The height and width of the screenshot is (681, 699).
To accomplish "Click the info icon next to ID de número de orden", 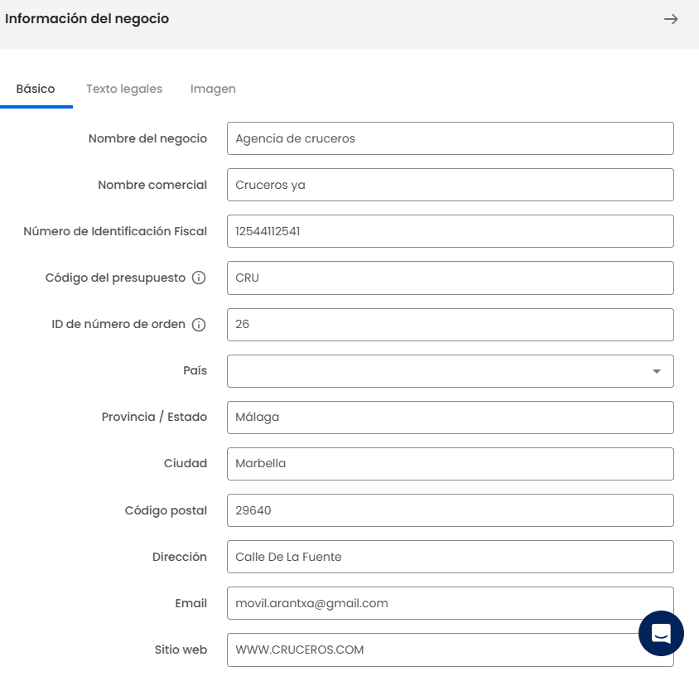I will (198, 324).
